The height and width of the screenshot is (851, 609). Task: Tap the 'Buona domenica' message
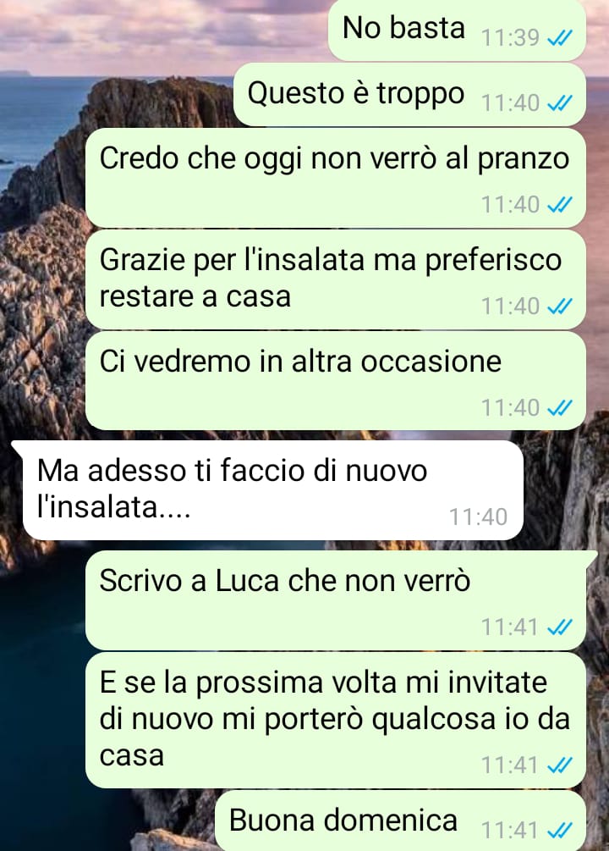click(x=400, y=821)
